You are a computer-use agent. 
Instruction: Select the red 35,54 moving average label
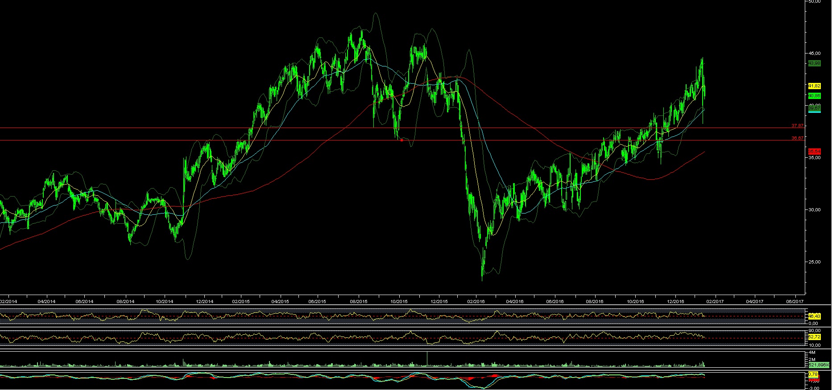pyautogui.click(x=814, y=152)
